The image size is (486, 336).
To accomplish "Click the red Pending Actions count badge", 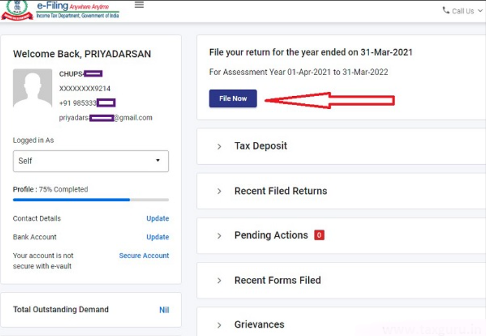I will coord(319,235).
